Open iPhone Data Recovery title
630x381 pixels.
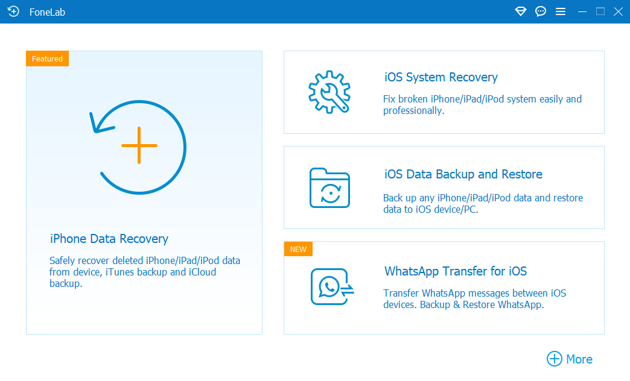109,239
